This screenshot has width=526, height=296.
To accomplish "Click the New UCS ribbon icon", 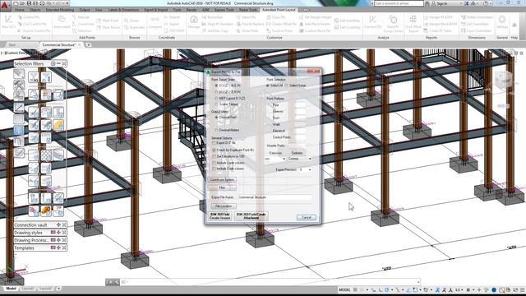I will click(8, 23).
